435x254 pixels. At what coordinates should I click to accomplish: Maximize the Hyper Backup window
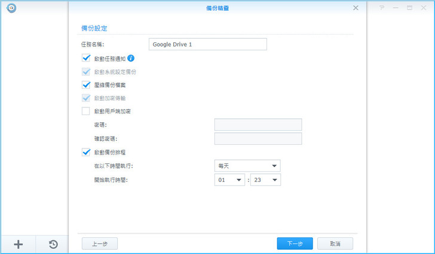point(410,8)
